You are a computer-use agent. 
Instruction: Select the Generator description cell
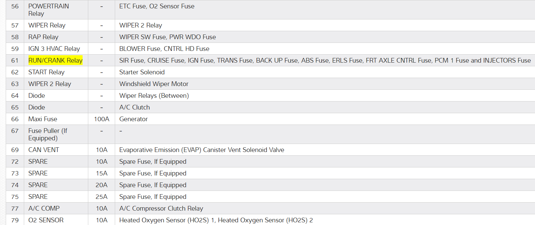133,119
